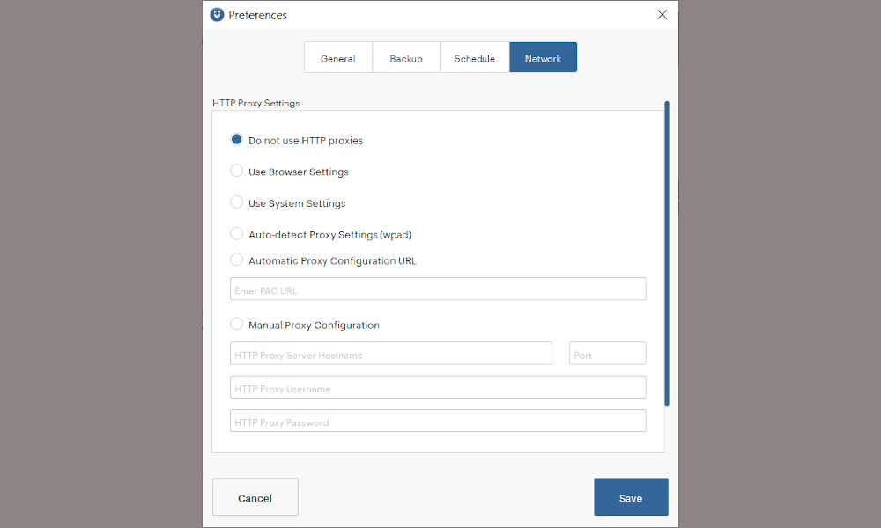881x528 pixels.
Task: Focus the HTTP Proxy Server Hostname field
Action: click(x=391, y=354)
